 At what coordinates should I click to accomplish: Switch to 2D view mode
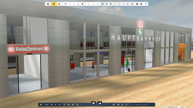click(x=107, y=4)
